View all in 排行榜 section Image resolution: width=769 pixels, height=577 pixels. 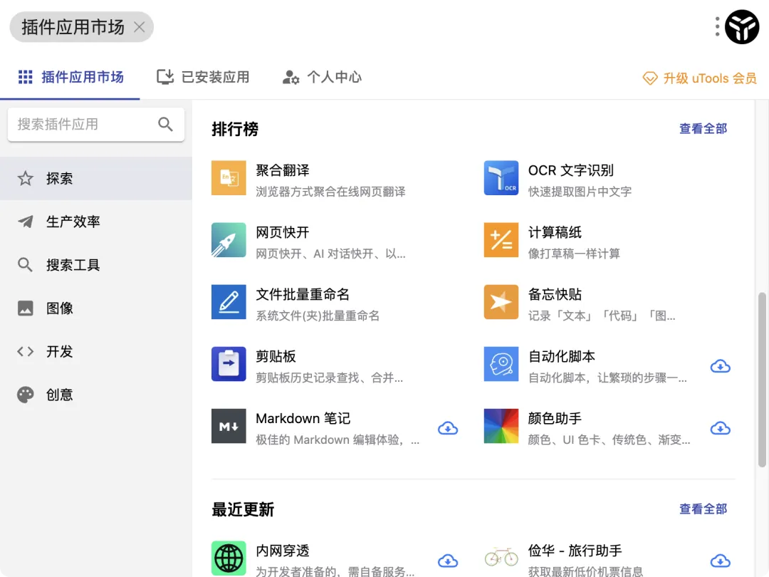(x=703, y=128)
